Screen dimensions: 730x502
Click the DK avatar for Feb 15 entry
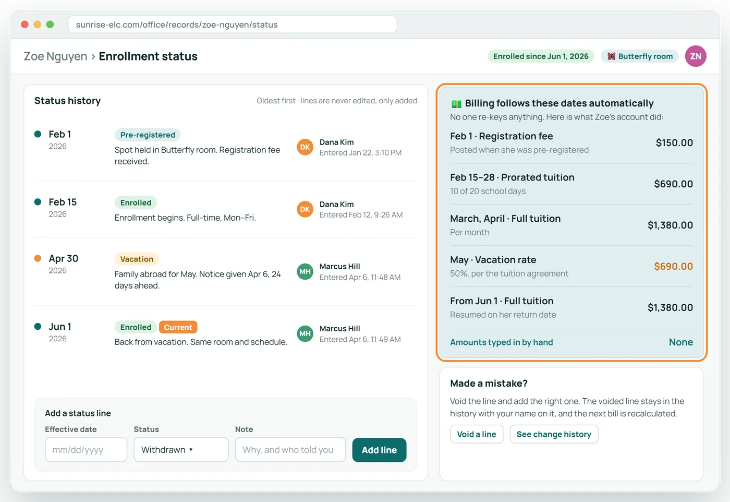[305, 209]
